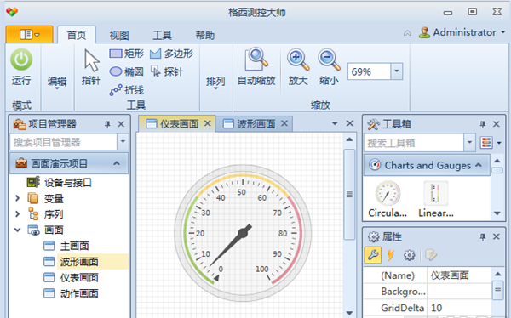The image size is (511, 318).
Task: Collapse the 画面演示项目 project header
Action: pos(117,163)
